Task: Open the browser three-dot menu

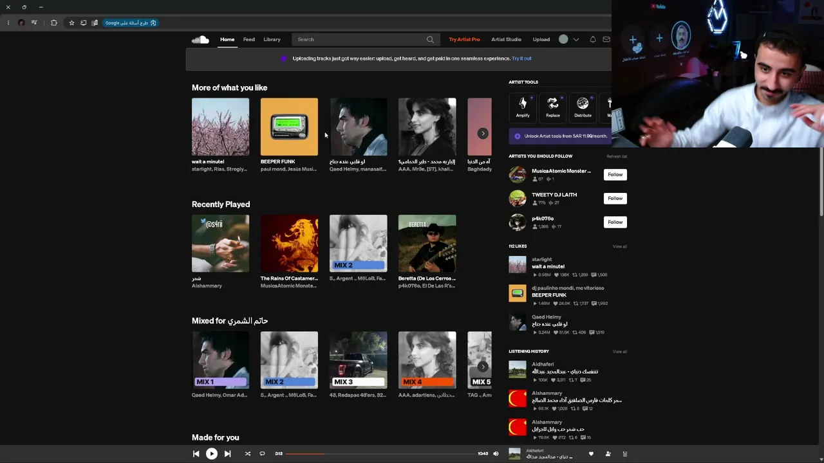Action: (x=8, y=23)
